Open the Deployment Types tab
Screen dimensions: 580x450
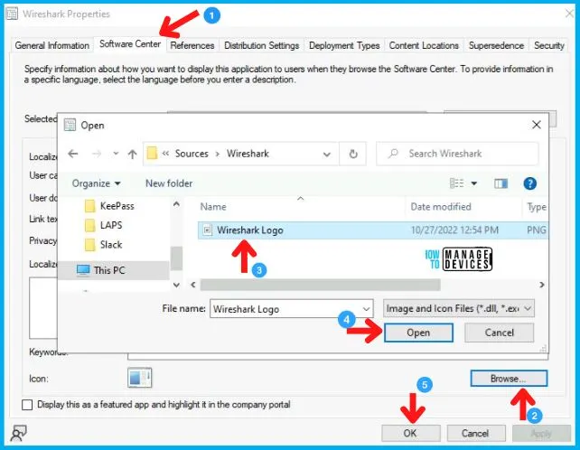344,45
